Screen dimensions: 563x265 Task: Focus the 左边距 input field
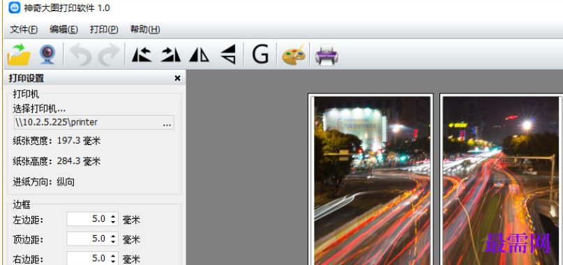(92, 219)
